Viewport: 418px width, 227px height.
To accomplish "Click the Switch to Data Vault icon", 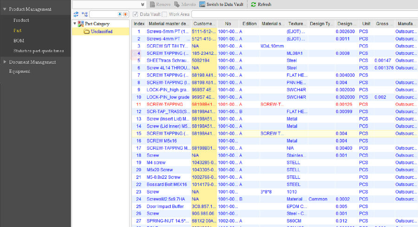I will tap(202, 4).
